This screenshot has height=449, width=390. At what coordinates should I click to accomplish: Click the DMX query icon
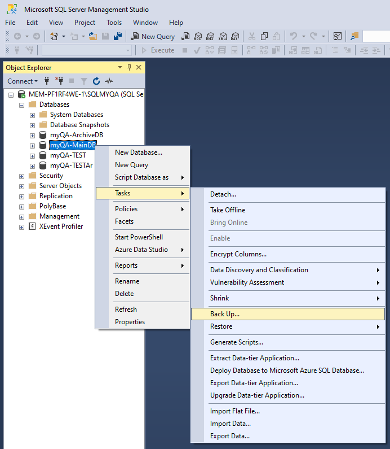210,36
